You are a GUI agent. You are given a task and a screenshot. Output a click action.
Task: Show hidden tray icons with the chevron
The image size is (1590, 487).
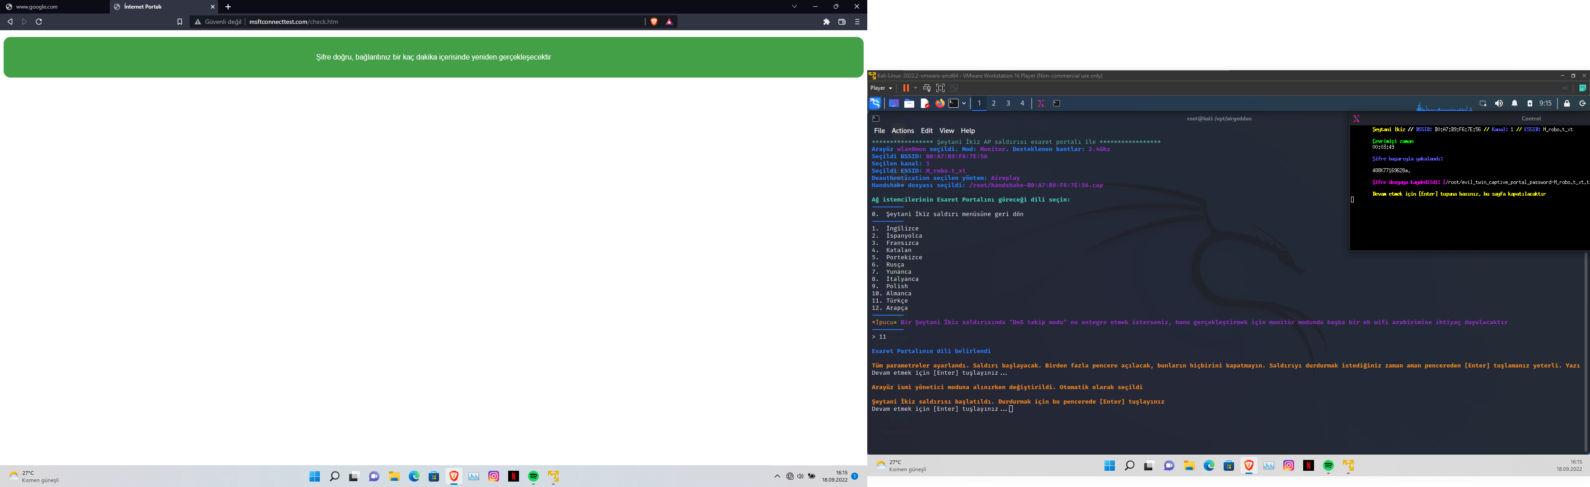[x=777, y=477]
